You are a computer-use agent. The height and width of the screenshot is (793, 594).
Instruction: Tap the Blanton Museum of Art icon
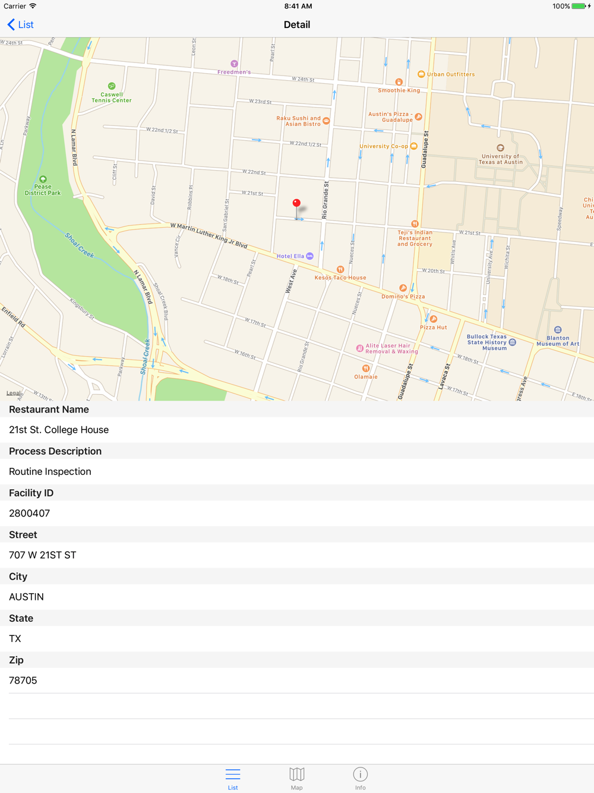tap(558, 330)
